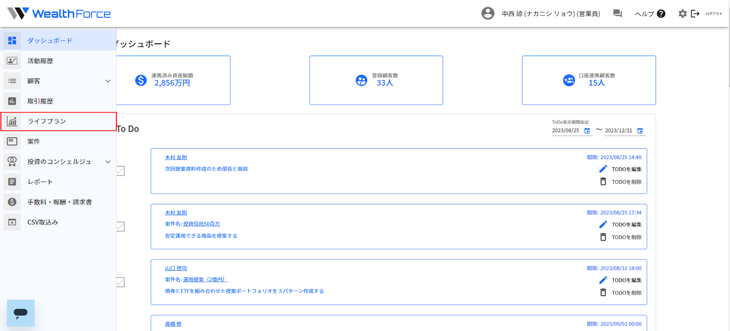Click the 投資のコンシェルジュ icon
This screenshot has height=331, width=730.
pos(12,161)
